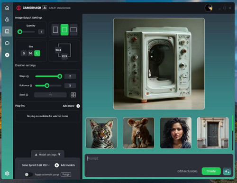Maximize the GamerHash window
The width and height of the screenshot is (237, 183).
click(x=225, y=8)
